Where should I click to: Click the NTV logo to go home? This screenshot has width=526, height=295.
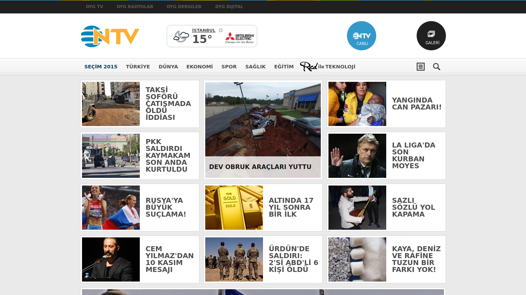(109, 36)
